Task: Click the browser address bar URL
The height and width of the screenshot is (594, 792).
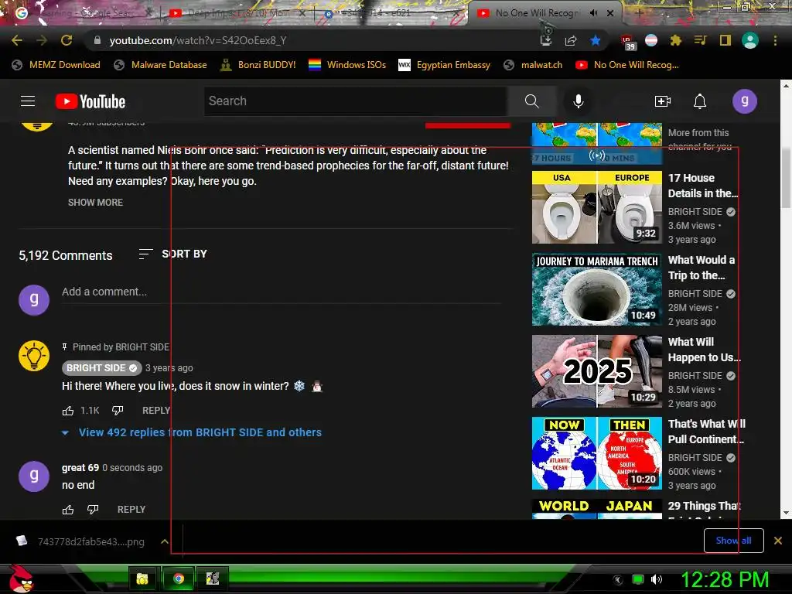Action: click(x=198, y=40)
